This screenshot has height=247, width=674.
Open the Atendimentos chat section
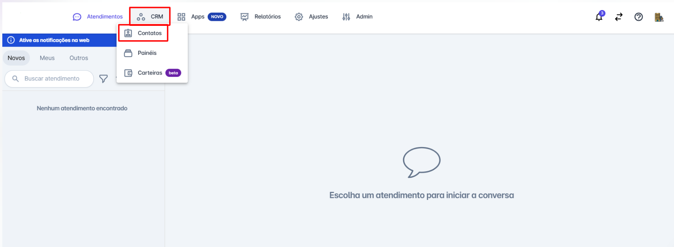pyautogui.click(x=98, y=17)
